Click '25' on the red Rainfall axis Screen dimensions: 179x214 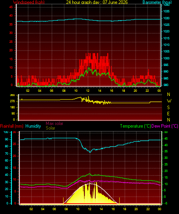pyautogui.click(x=15, y=144)
